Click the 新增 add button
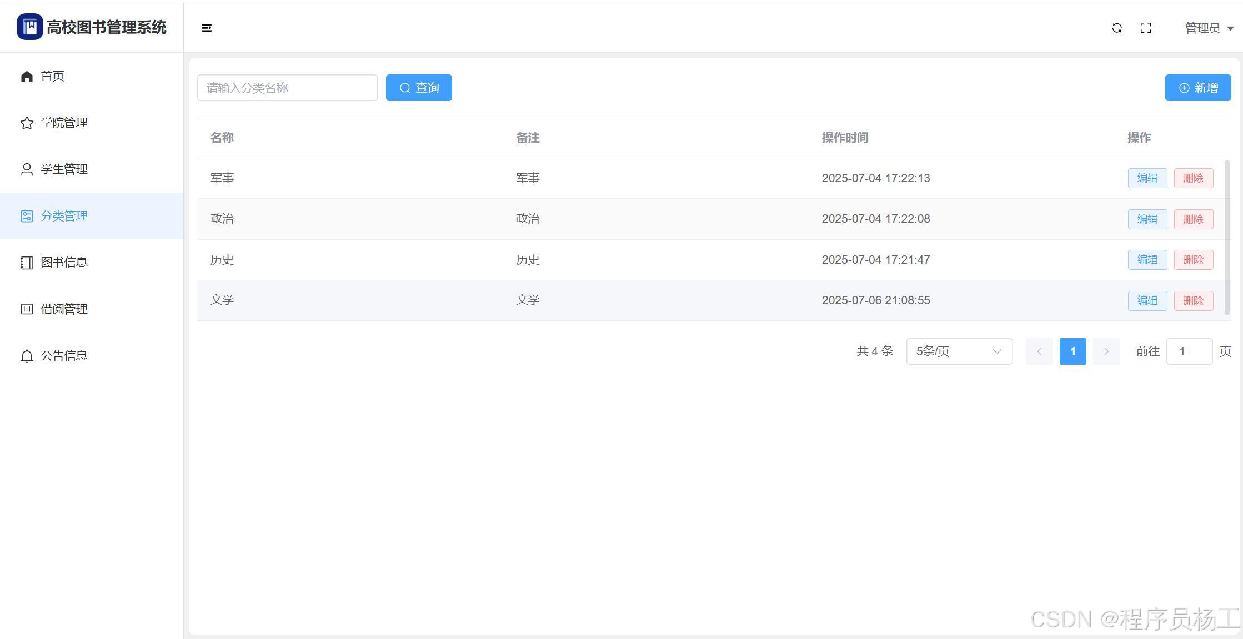This screenshot has height=639, width=1243. click(x=1197, y=88)
